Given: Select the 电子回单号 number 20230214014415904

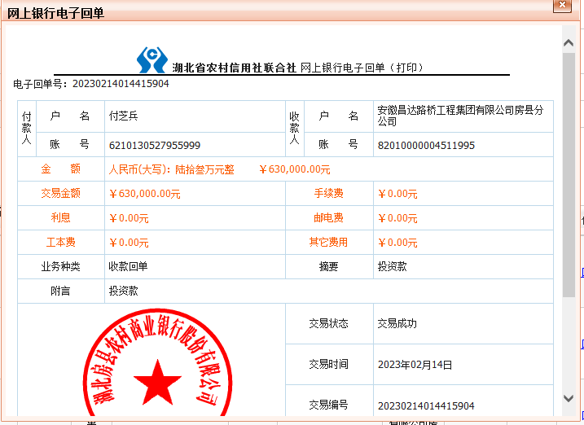Looking at the screenshot, I should (x=121, y=83).
